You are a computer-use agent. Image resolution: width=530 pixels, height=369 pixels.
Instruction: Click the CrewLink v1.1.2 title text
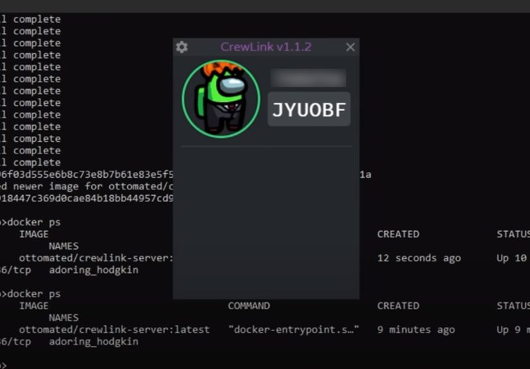click(x=266, y=47)
